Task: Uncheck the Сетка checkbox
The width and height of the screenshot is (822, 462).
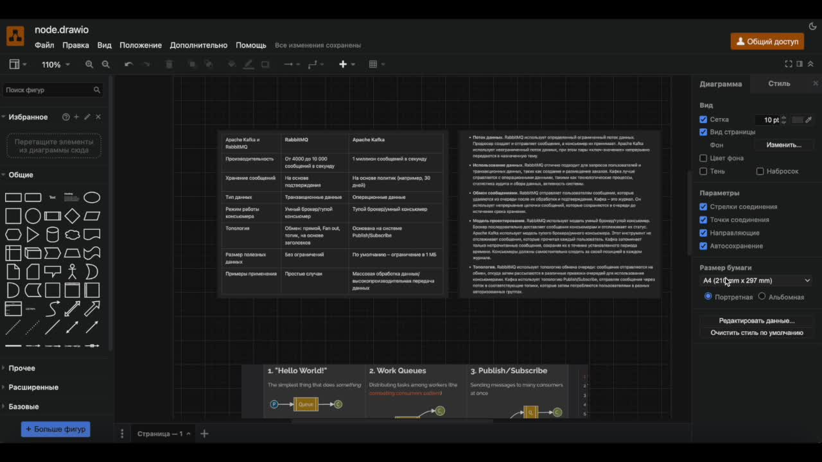Action: (703, 119)
